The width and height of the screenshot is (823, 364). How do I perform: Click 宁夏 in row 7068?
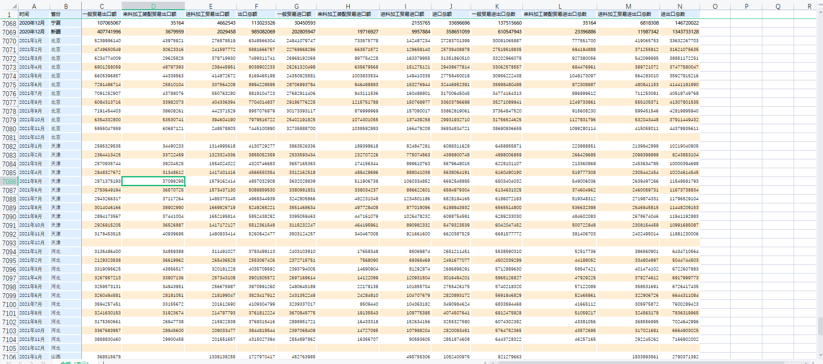coord(65,23)
